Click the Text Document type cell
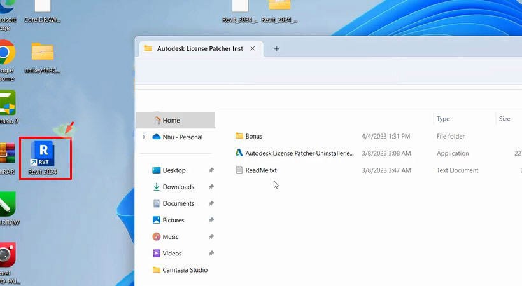The width and height of the screenshot is (522, 286). click(457, 170)
